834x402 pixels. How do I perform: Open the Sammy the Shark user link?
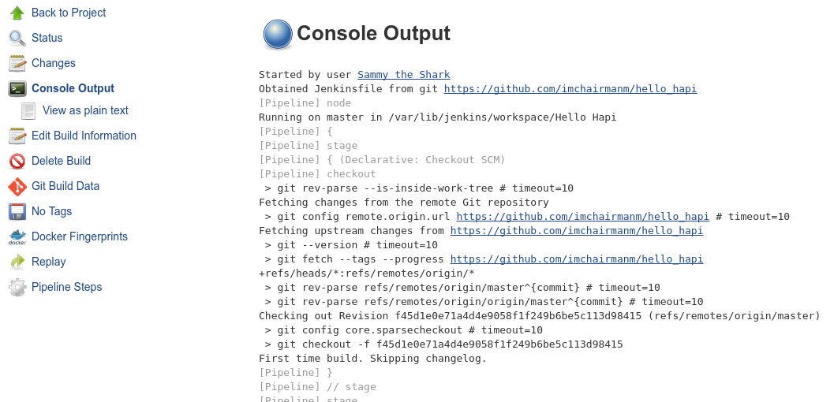[x=404, y=74]
